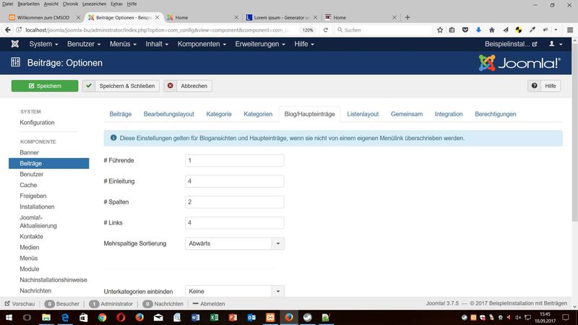Open the library icon in browser toolbar
Viewport: 578px width, 325px height.
(452, 30)
